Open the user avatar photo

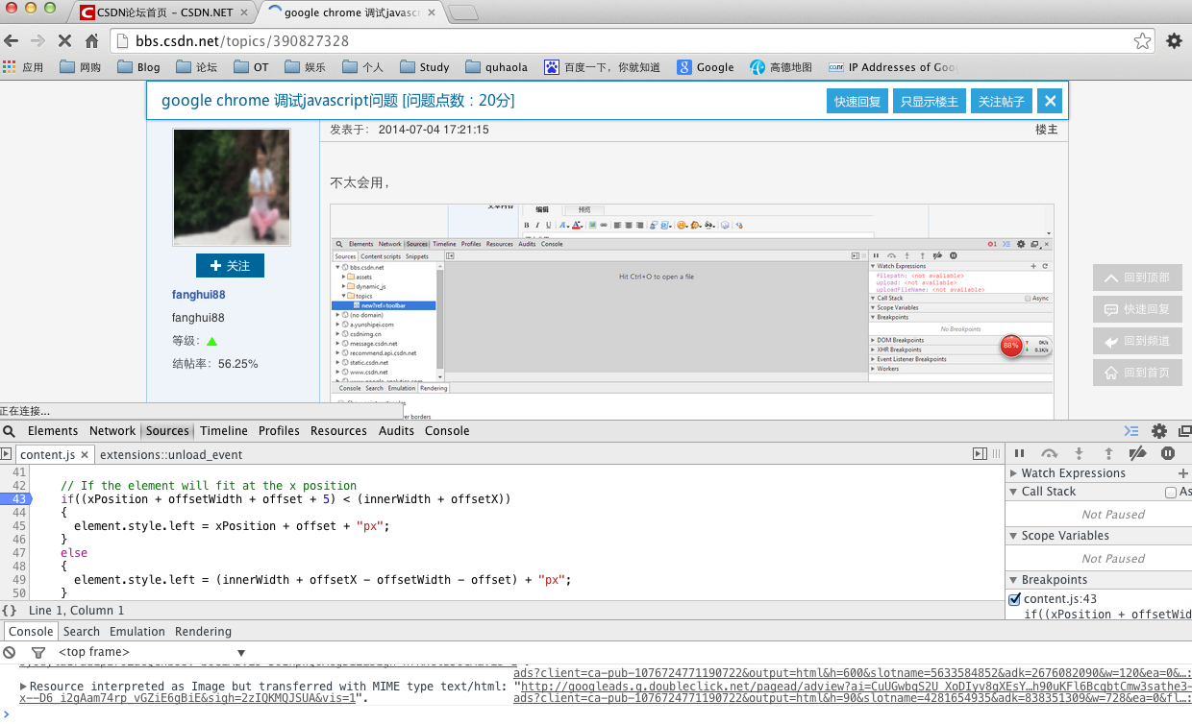[232, 188]
